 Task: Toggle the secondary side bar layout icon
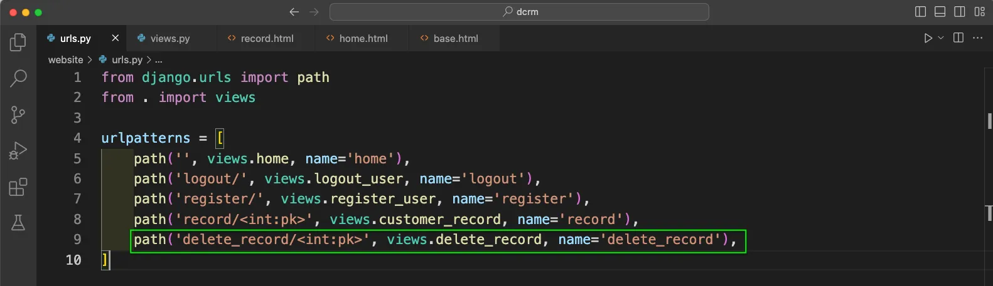click(960, 12)
